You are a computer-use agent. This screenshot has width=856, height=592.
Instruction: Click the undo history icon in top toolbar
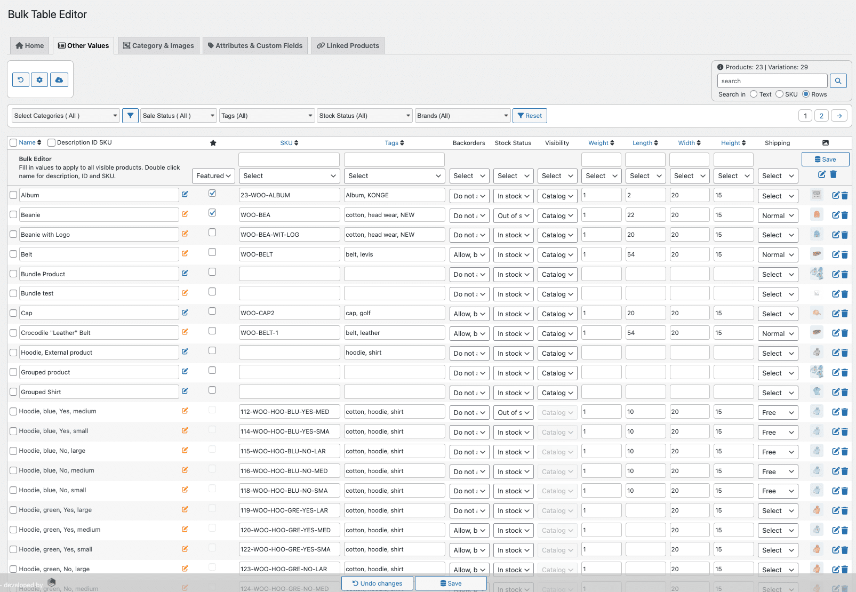(20, 79)
